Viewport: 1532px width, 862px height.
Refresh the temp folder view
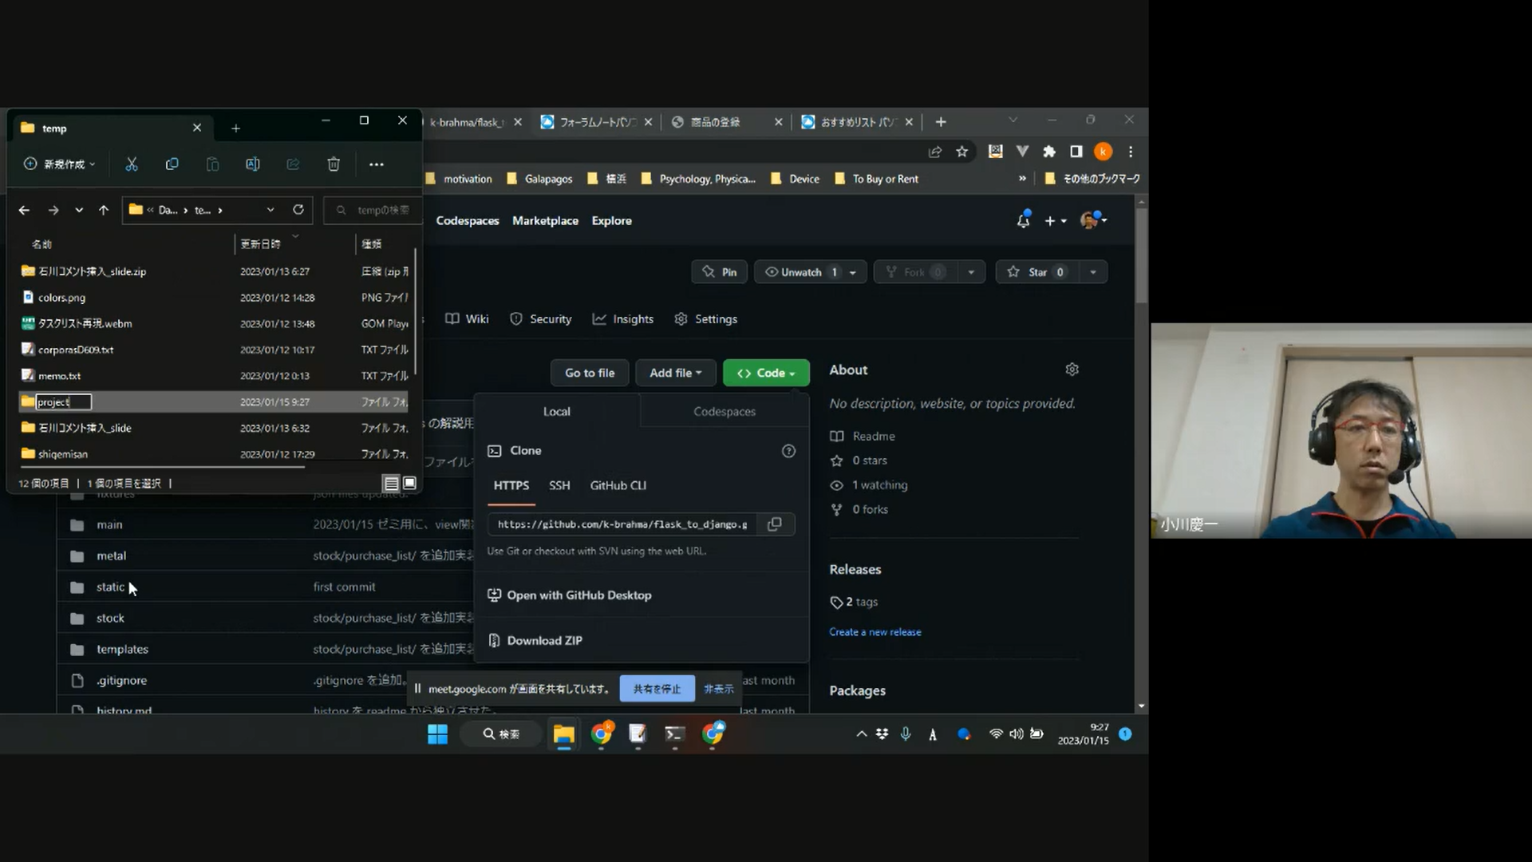tap(298, 210)
